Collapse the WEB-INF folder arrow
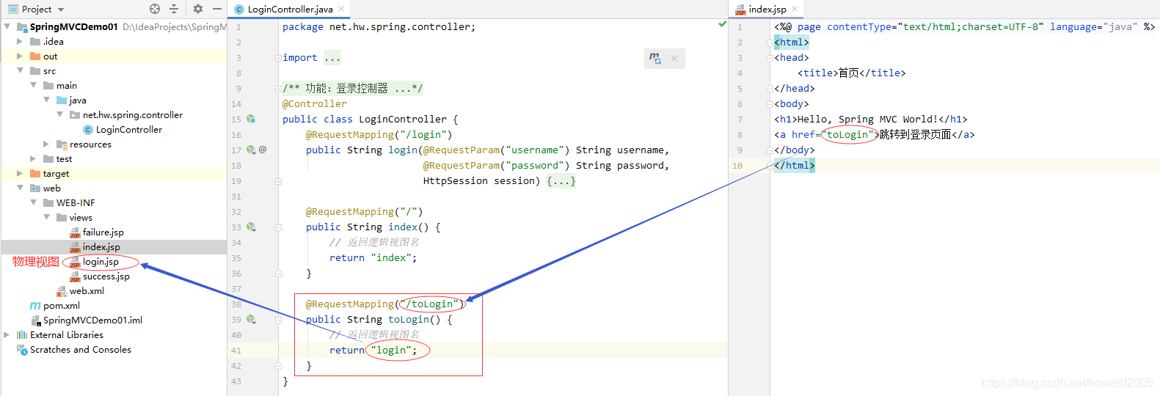1160x396 pixels. tap(33, 203)
